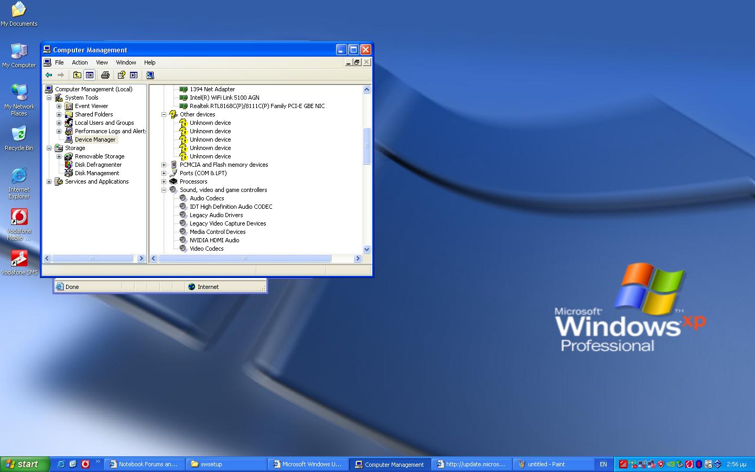Select the 1394 Net Adapter device

click(x=212, y=89)
